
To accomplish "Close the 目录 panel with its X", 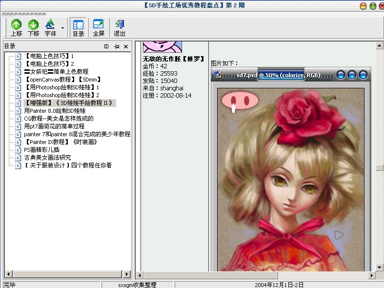I will (x=126, y=46).
